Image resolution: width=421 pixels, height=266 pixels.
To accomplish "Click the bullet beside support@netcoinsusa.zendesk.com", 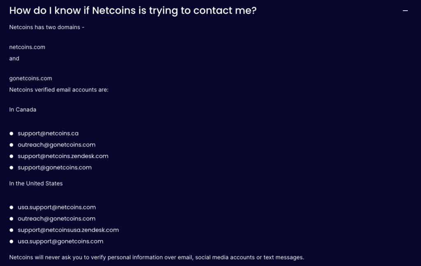I will (x=11, y=230).
